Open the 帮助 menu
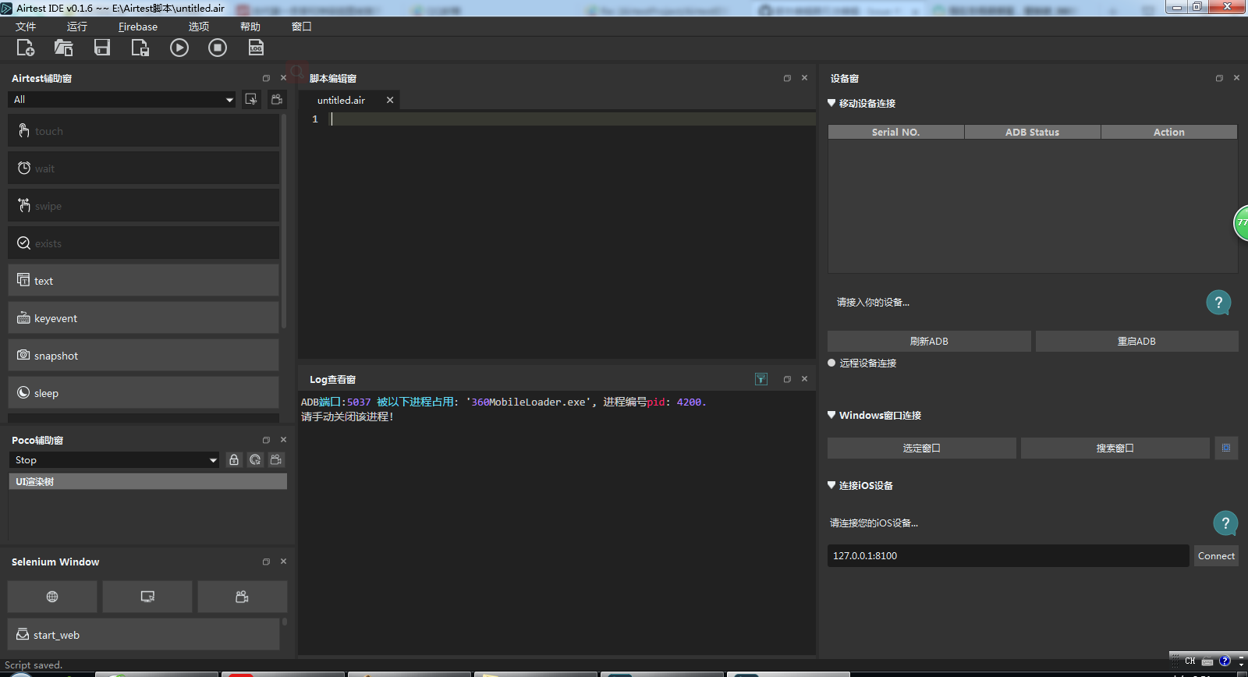 [x=250, y=27]
